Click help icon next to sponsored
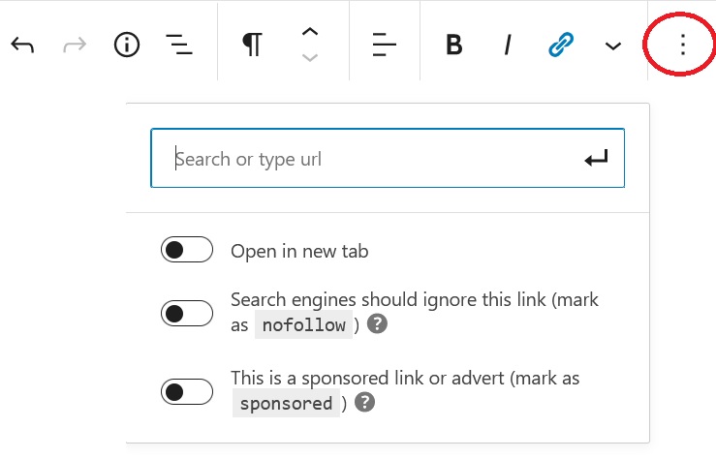This screenshot has width=716, height=459. coord(365,403)
